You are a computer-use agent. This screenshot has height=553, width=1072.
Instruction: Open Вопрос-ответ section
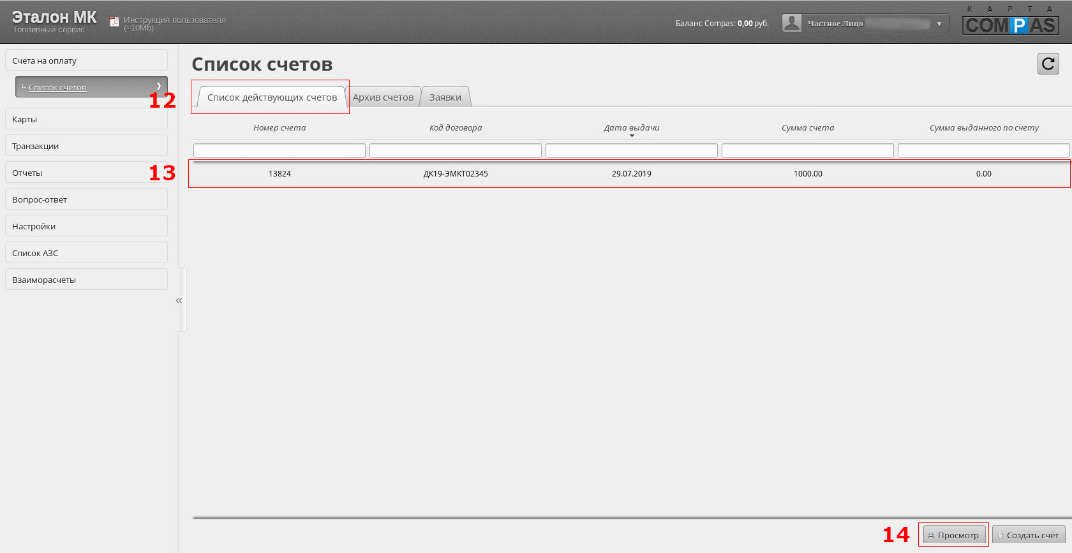pyautogui.click(x=86, y=199)
